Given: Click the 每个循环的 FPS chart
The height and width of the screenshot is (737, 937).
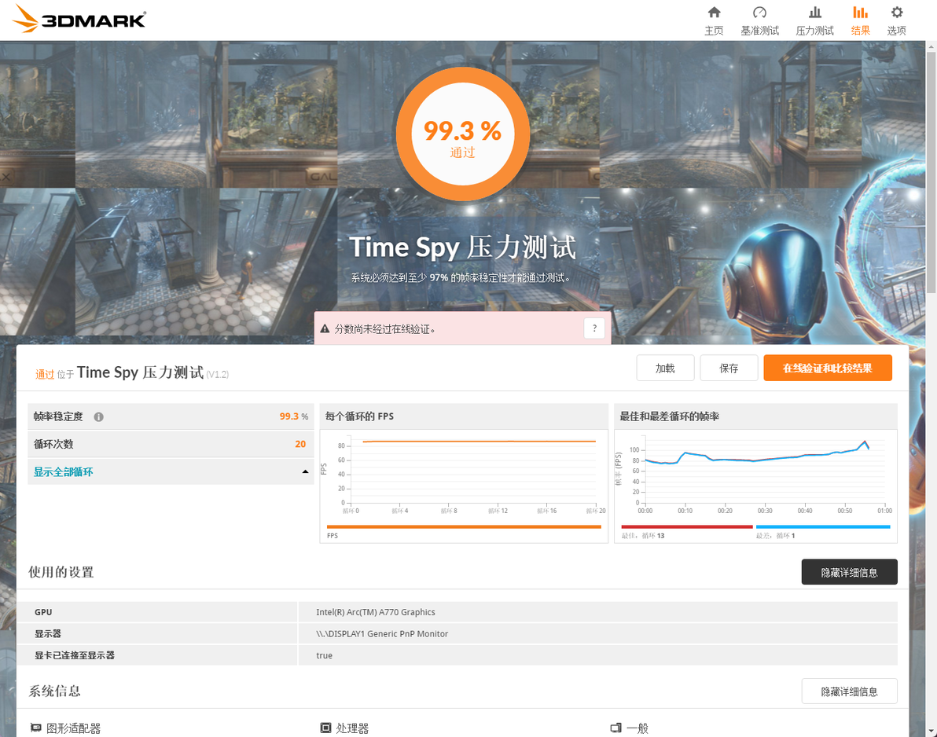Looking at the screenshot, I should [x=464, y=486].
